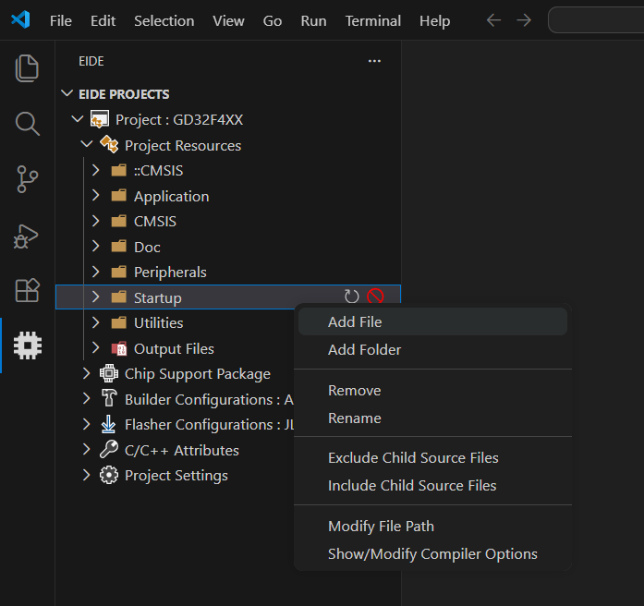Click the Builder Configurations hammer icon
The image size is (644, 606).
(109, 399)
